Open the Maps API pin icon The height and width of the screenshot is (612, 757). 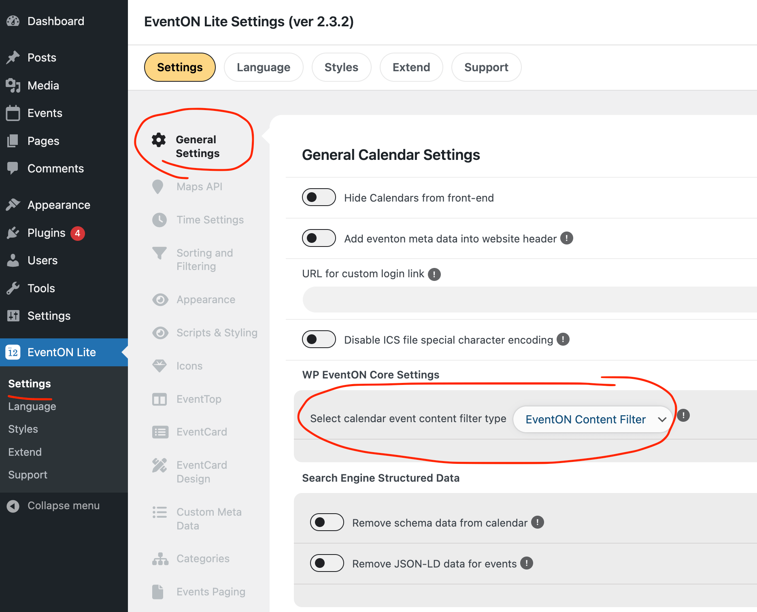tap(157, 187)
